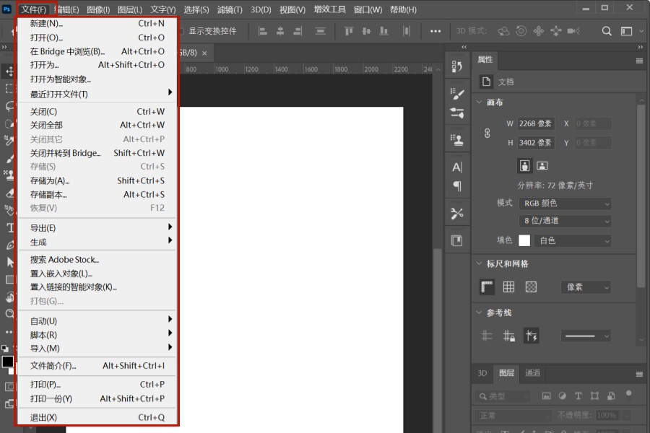Open the 帮助(H) menu

(403, 9)
